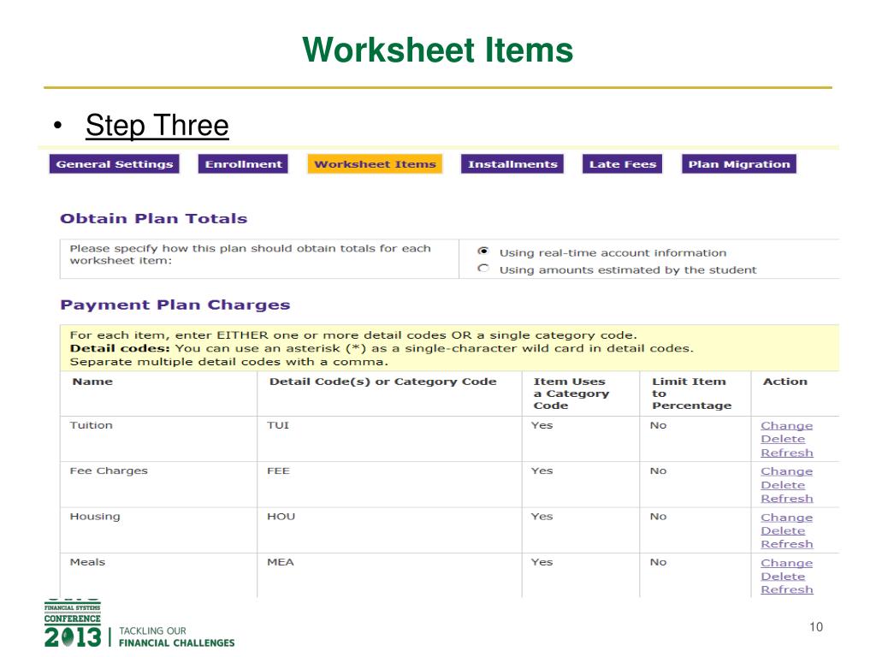Screen dimensions: 876x657
Task: Click the Tuition name cell
Action: click(158, 439)
